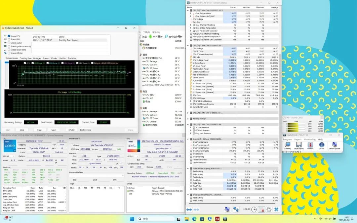Enable the Stress FPU checkbox
The width and height of the screenshot is (357, 223).
pyautogui.click(x=9, y=39)
